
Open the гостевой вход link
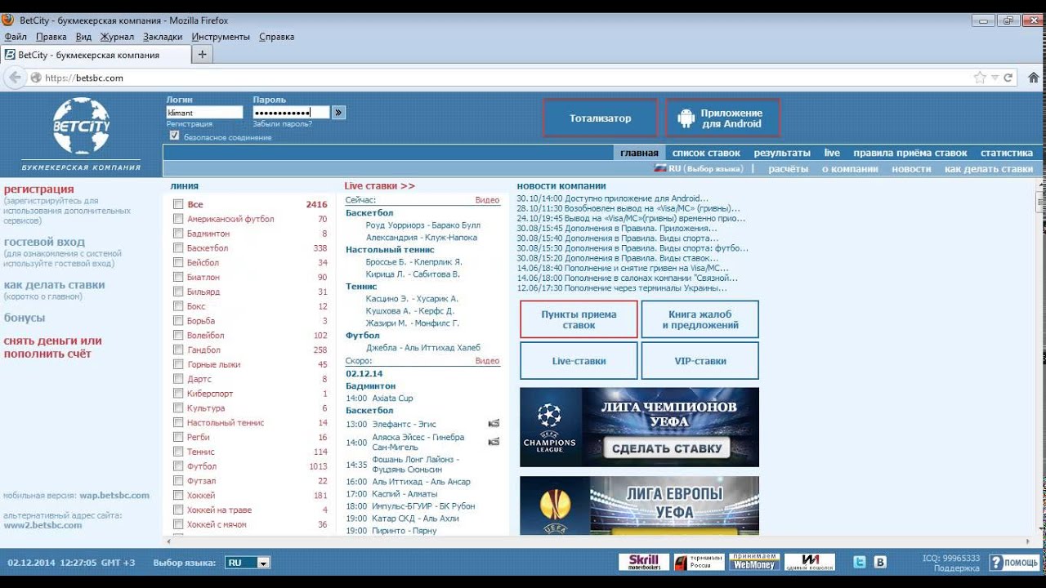click(x=44, y=242)
